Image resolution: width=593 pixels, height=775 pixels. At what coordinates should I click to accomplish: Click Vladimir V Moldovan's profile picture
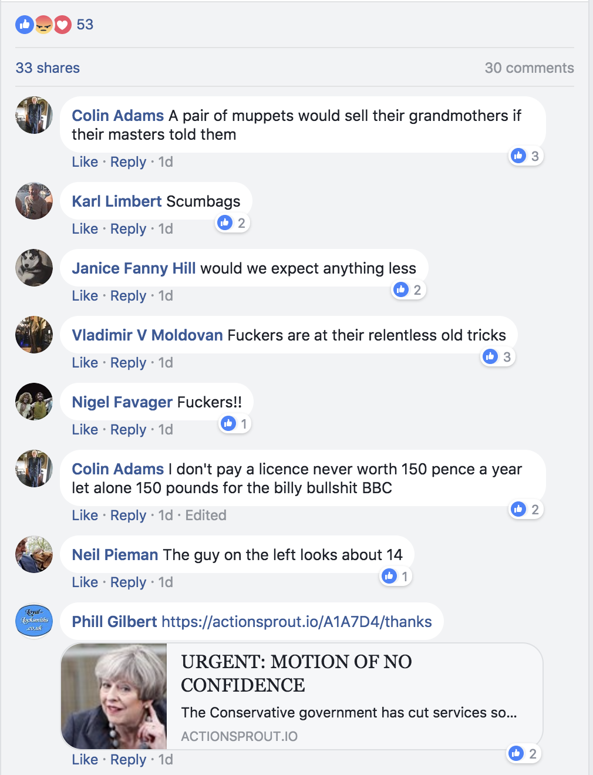pos(34,335)
